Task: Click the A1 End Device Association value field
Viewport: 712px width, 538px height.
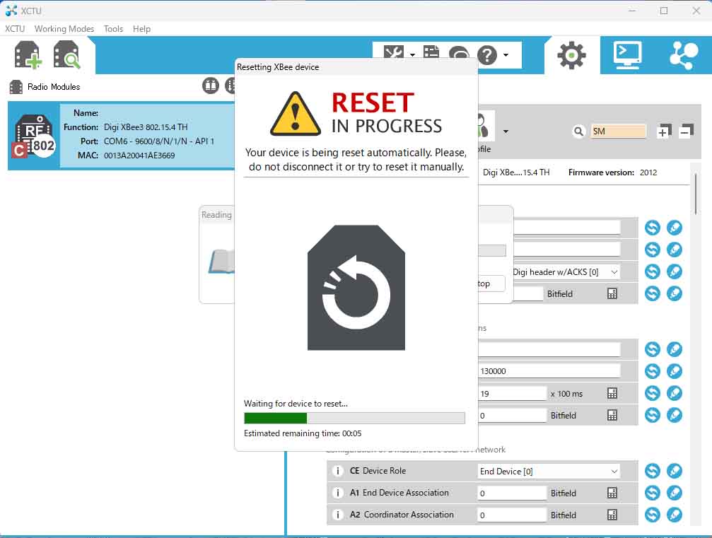Action: click(x=512, y=493)
